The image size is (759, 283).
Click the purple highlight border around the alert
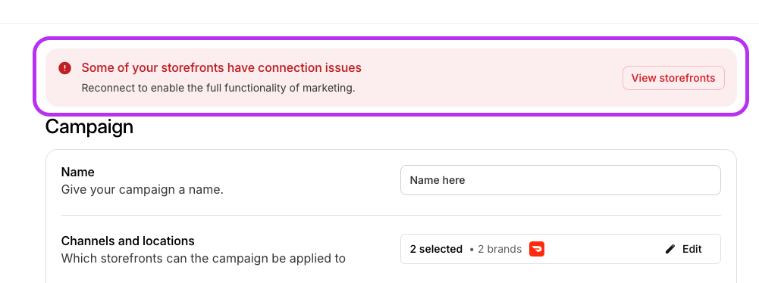(x=391, y=39)
